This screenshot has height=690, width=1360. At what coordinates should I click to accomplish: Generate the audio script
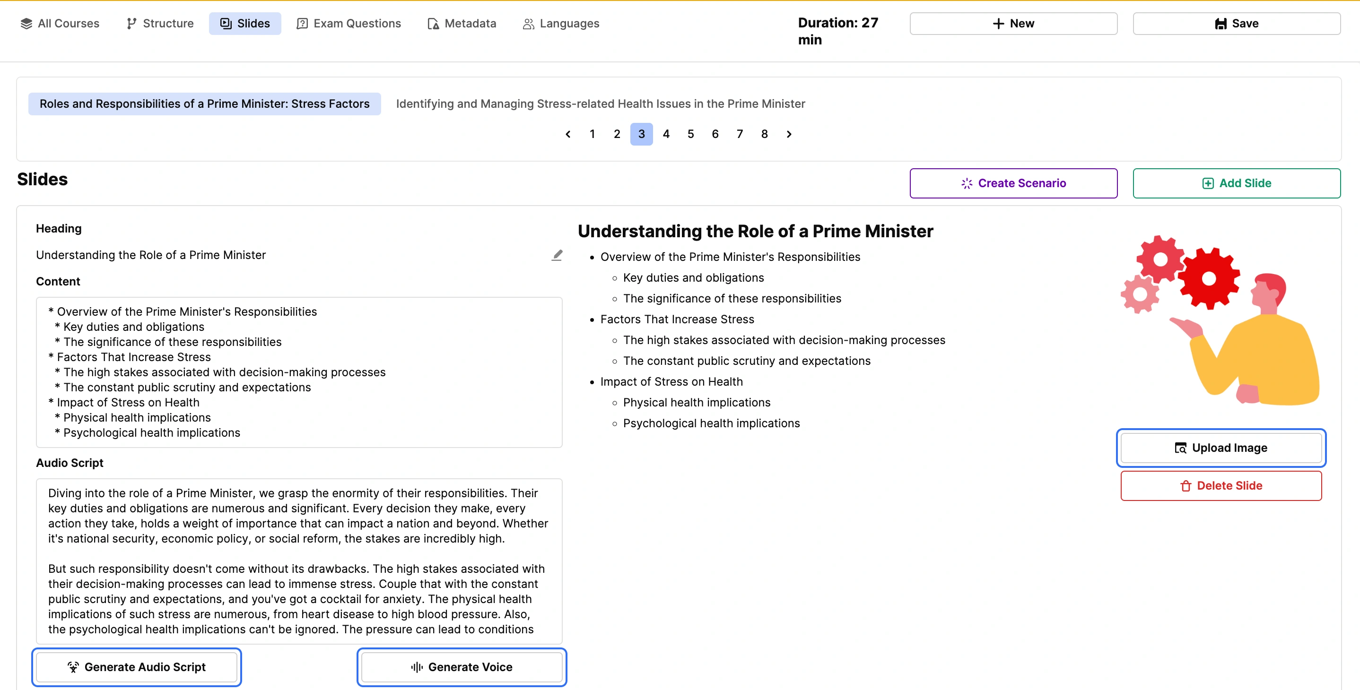(x=137, y=667)
